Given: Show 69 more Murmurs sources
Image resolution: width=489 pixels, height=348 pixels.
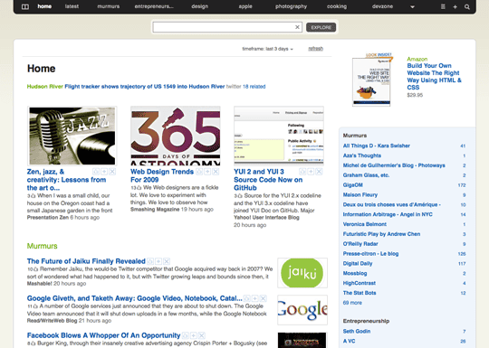Looking at the screenshot, I should point(352,303).
